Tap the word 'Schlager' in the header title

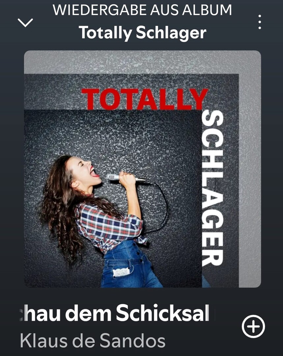(x=171, y=33)
